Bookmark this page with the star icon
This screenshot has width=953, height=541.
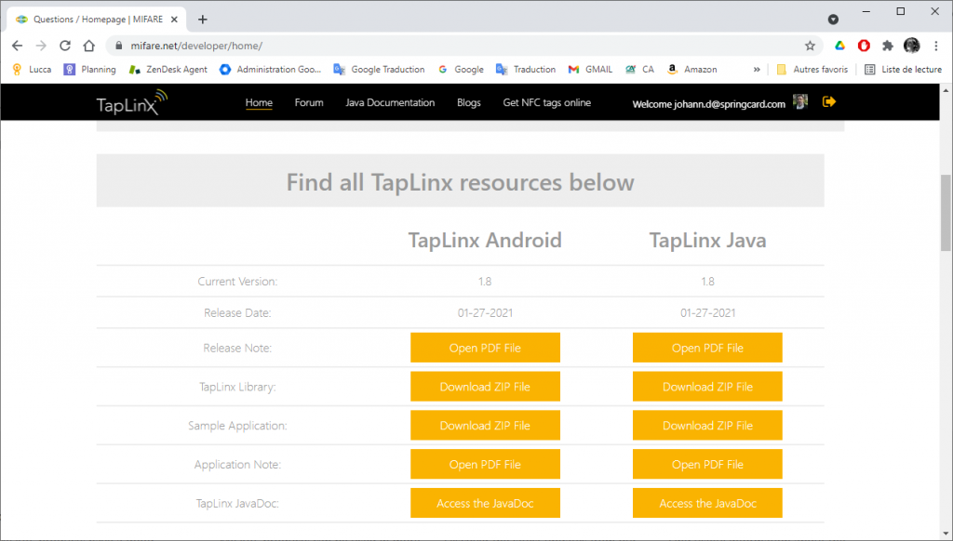point(810,46)
